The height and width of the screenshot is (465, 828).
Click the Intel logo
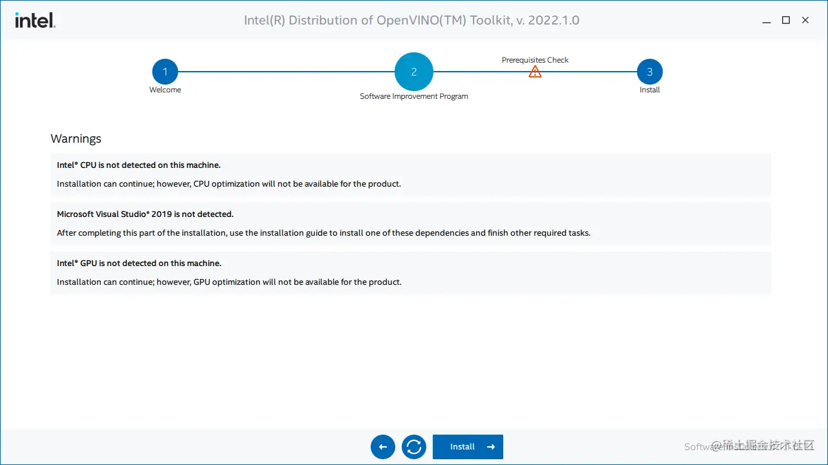click(35, 20)
